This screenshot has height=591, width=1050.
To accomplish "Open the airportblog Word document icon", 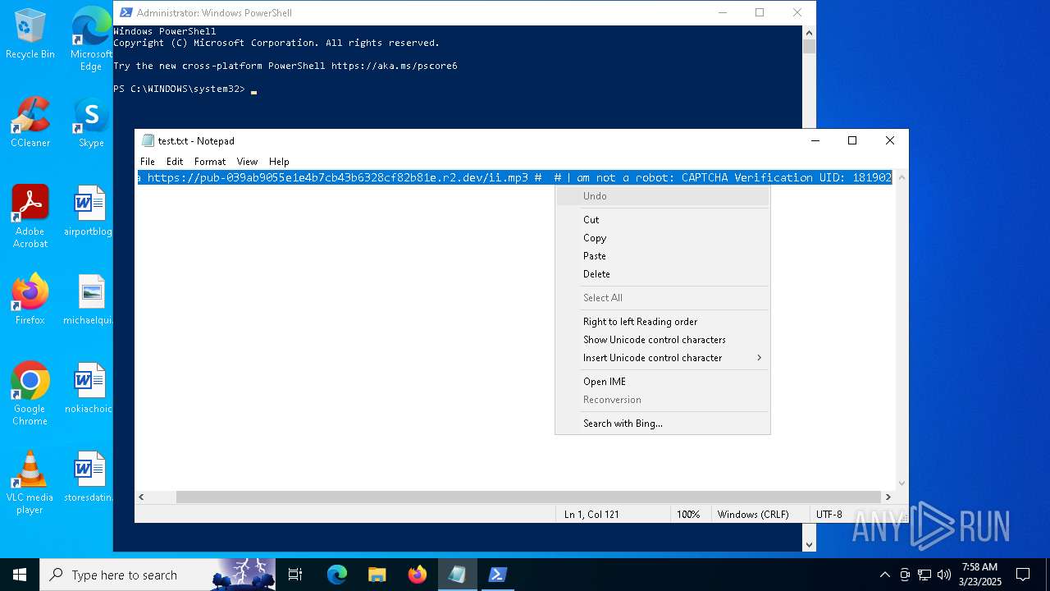I will point(90,212).
